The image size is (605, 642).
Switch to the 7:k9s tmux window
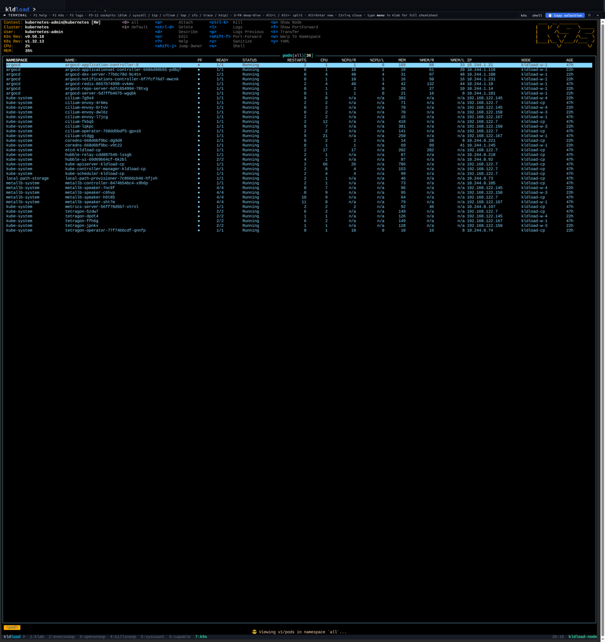[201, 637]
